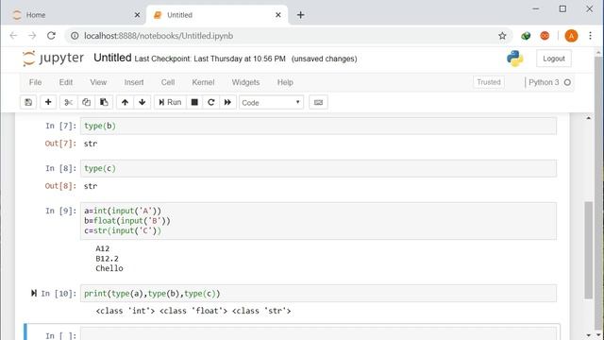
Task: Move selected cell up arrow
Action: click(x=125, y=103)
